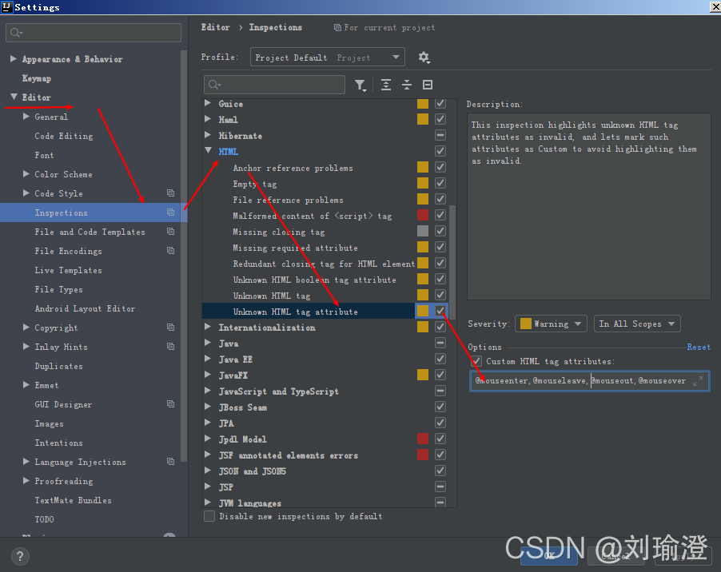Collapse all inspection groups icon
This screenshot has width=721, height=572.
point(407,85)
